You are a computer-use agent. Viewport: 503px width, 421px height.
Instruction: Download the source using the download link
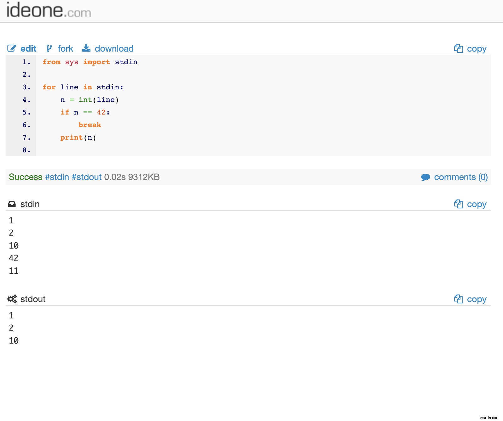[x=114, y=49]
